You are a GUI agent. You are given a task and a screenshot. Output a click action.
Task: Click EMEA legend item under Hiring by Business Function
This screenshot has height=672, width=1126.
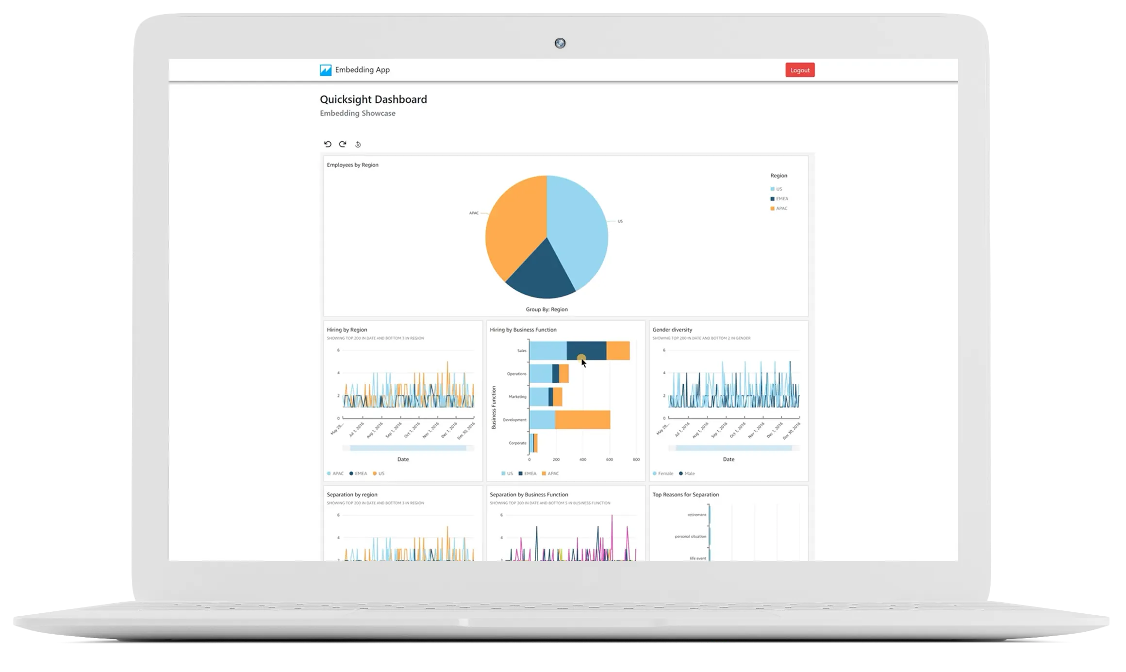(x=528, y=473)
